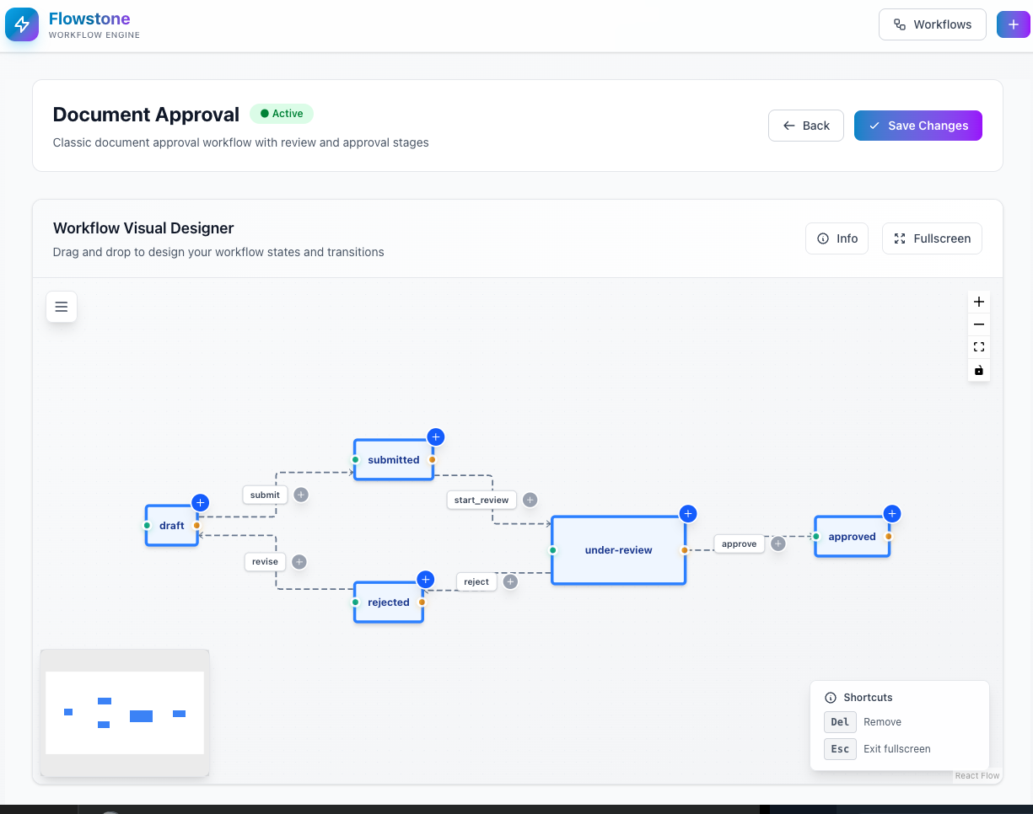The image size is (1033, 814).
Task: Click gray plus beside start_review label
Action: (x=530, y=500)
